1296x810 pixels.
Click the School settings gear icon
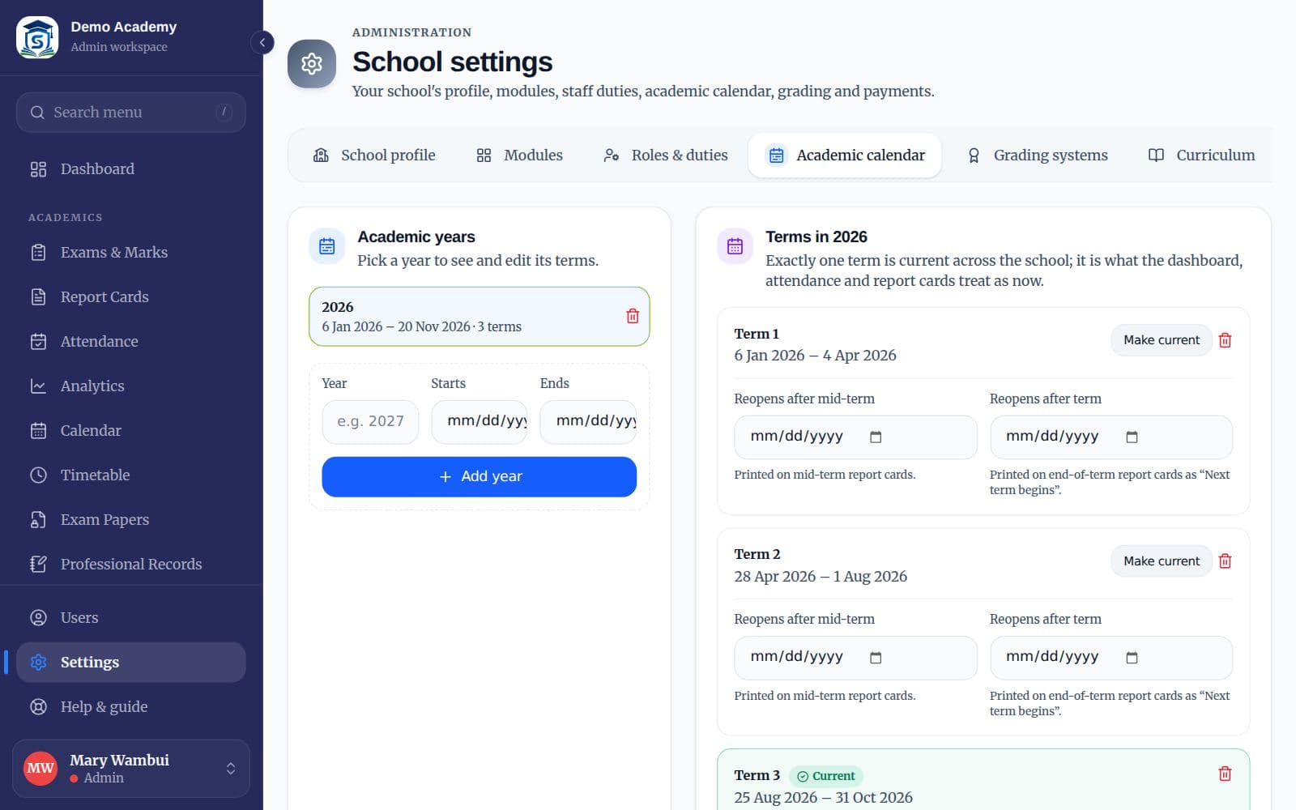point(312,63)
